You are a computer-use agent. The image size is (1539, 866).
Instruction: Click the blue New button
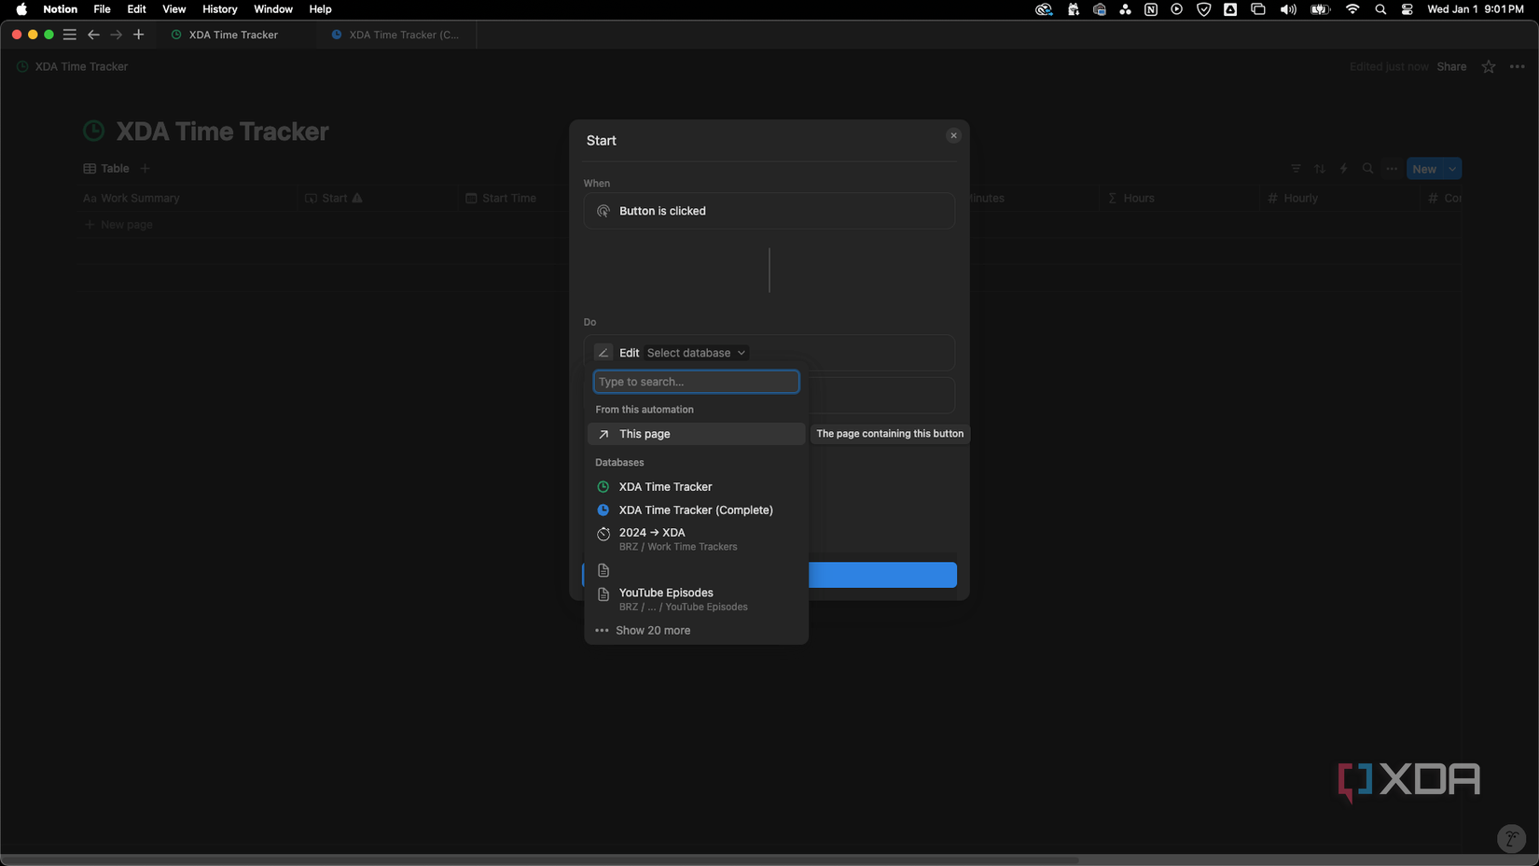1424,169
